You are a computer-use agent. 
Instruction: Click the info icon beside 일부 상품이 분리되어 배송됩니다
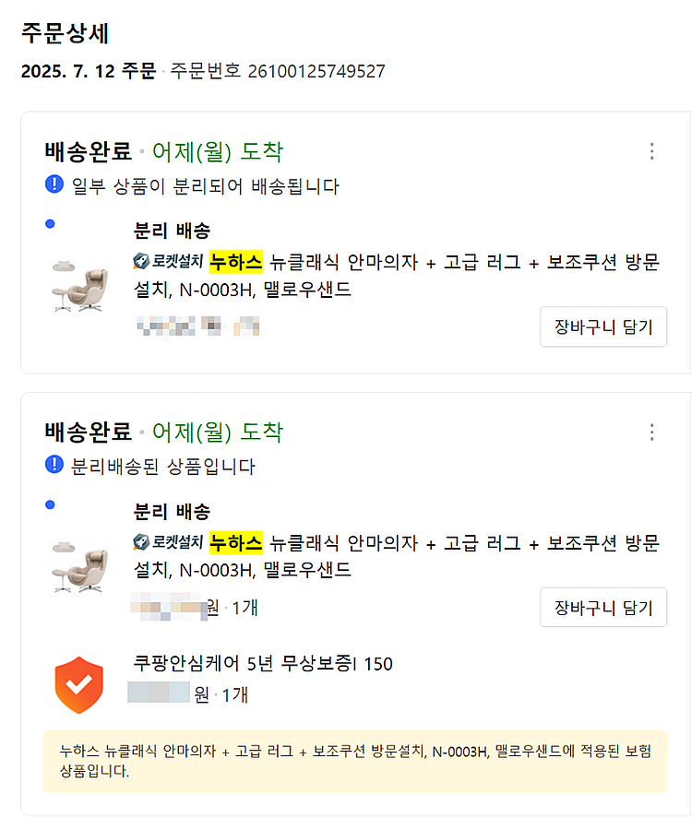click(x=54, y=185)
